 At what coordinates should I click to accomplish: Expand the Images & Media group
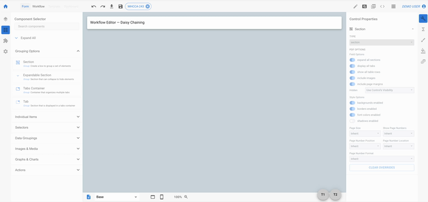pyautogui.click(x=47, y=149)
